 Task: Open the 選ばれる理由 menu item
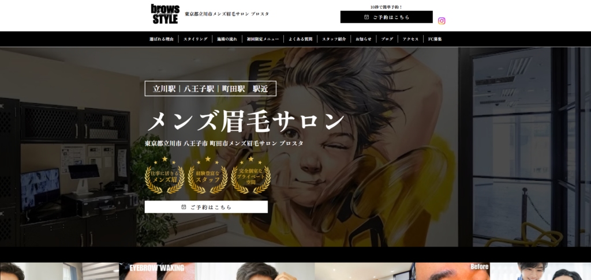161,39
